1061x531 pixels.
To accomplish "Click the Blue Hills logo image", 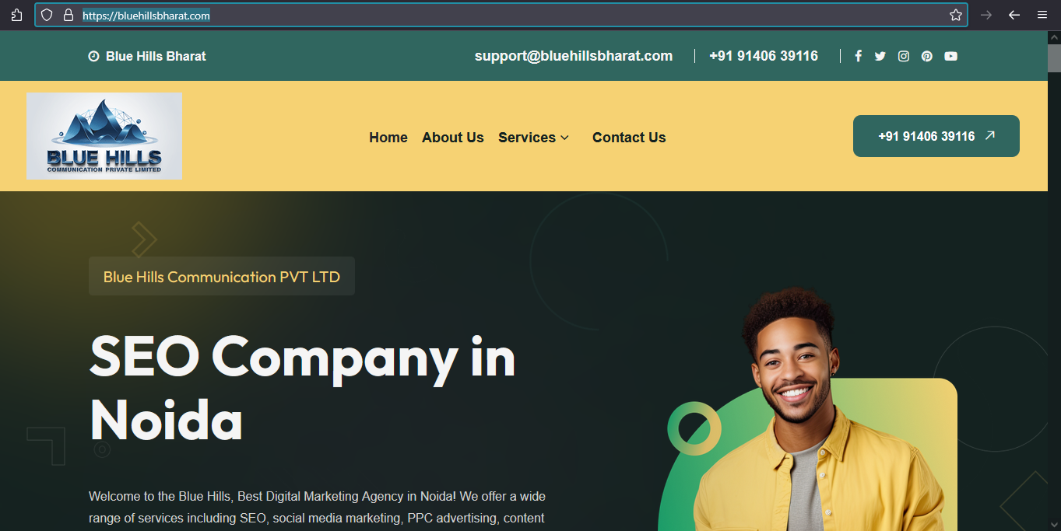I will [104, 136].
